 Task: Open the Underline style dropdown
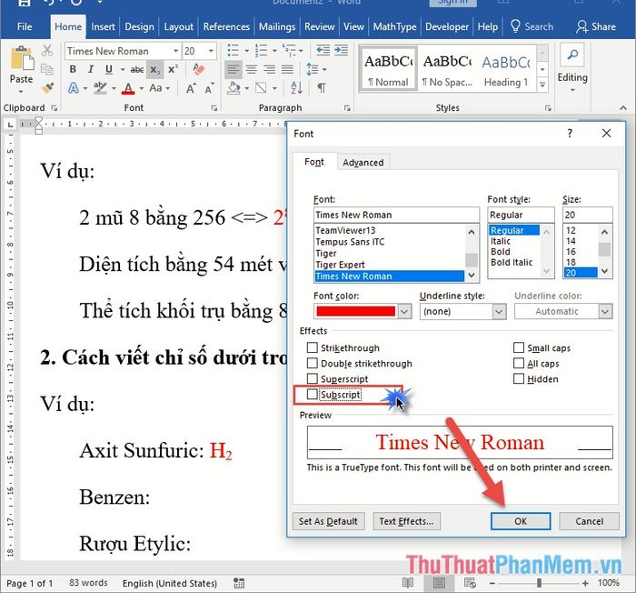coord(499,312)
